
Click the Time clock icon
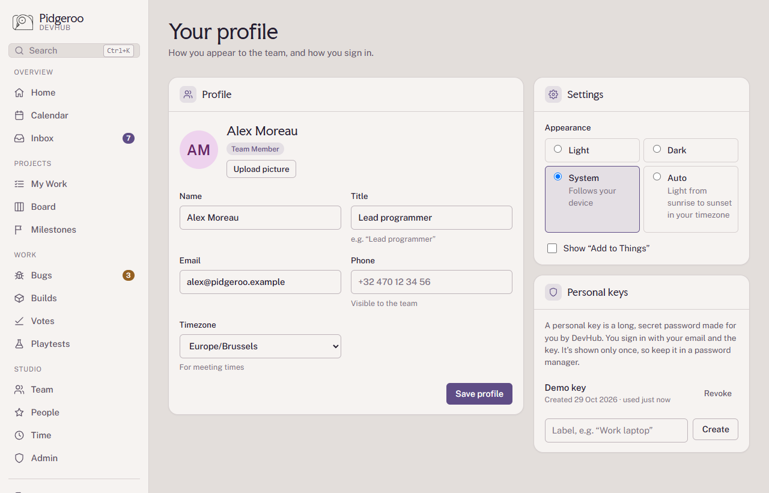tap(19, 435)
